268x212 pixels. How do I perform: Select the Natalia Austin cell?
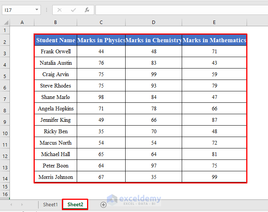click(56, 63)
